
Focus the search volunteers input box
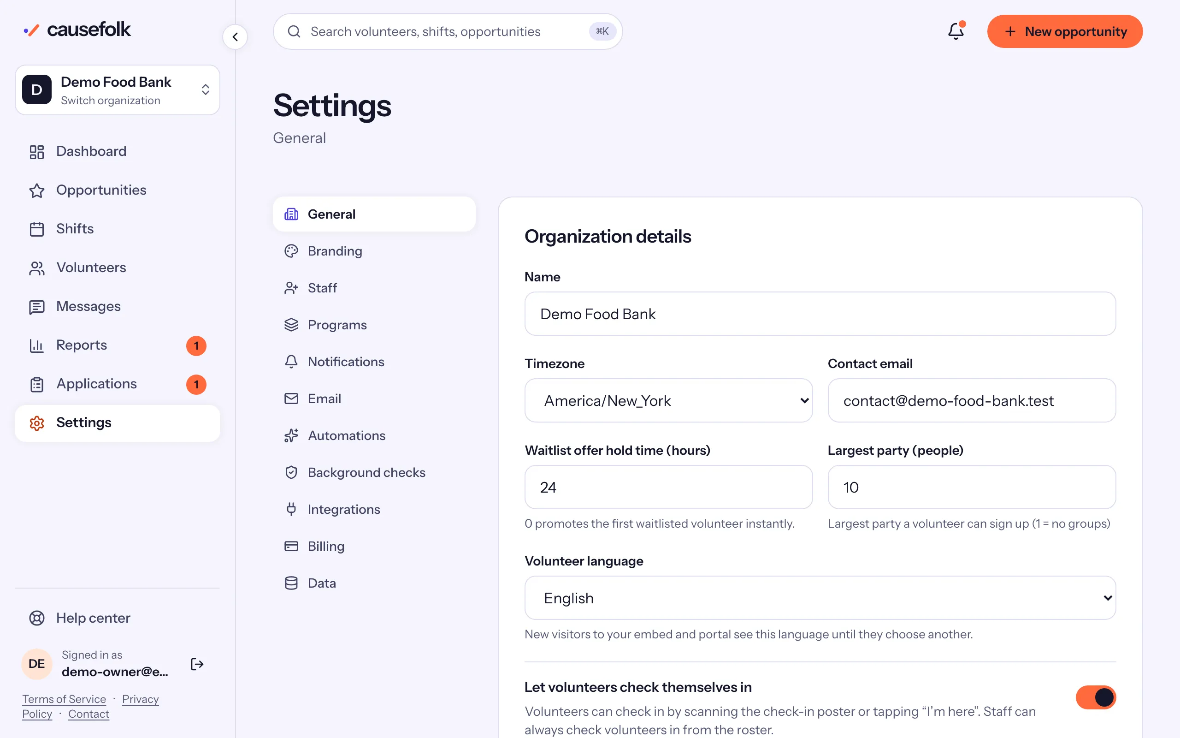tap(448, 32)
